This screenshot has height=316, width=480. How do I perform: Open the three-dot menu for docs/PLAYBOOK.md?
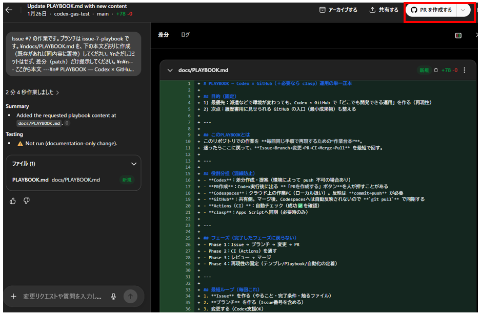[x=465, y=70]
